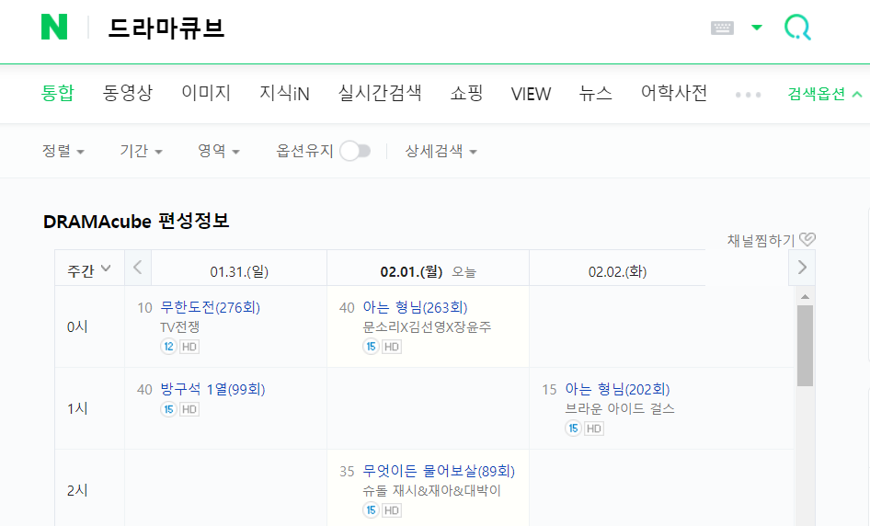This screenshot has width=870, height=526.
Task: Click the DRAMAcube 편성정보 heading
Action: click(136, 222)
